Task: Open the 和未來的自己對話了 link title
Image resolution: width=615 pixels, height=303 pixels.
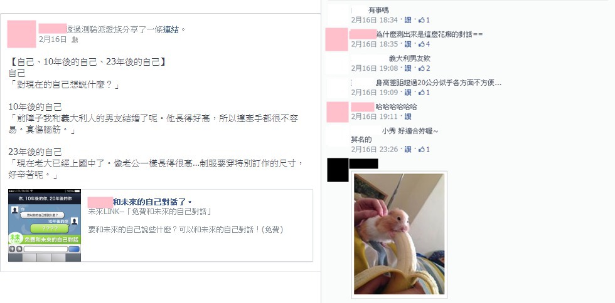Action: click(151, 202)
